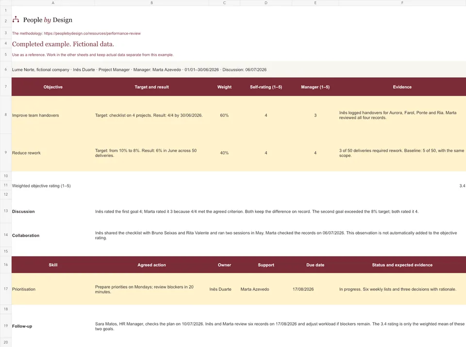
Task: Click 'Status and expected evidence' header cell
Action: tap(402, 265)
